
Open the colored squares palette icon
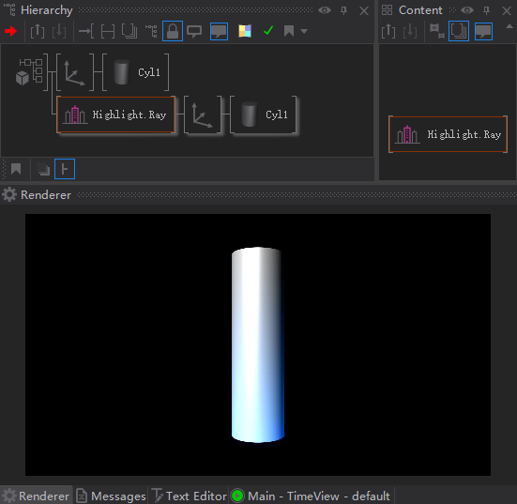[245, 31]
